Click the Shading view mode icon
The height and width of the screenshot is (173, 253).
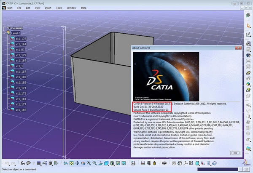[112, 163]
